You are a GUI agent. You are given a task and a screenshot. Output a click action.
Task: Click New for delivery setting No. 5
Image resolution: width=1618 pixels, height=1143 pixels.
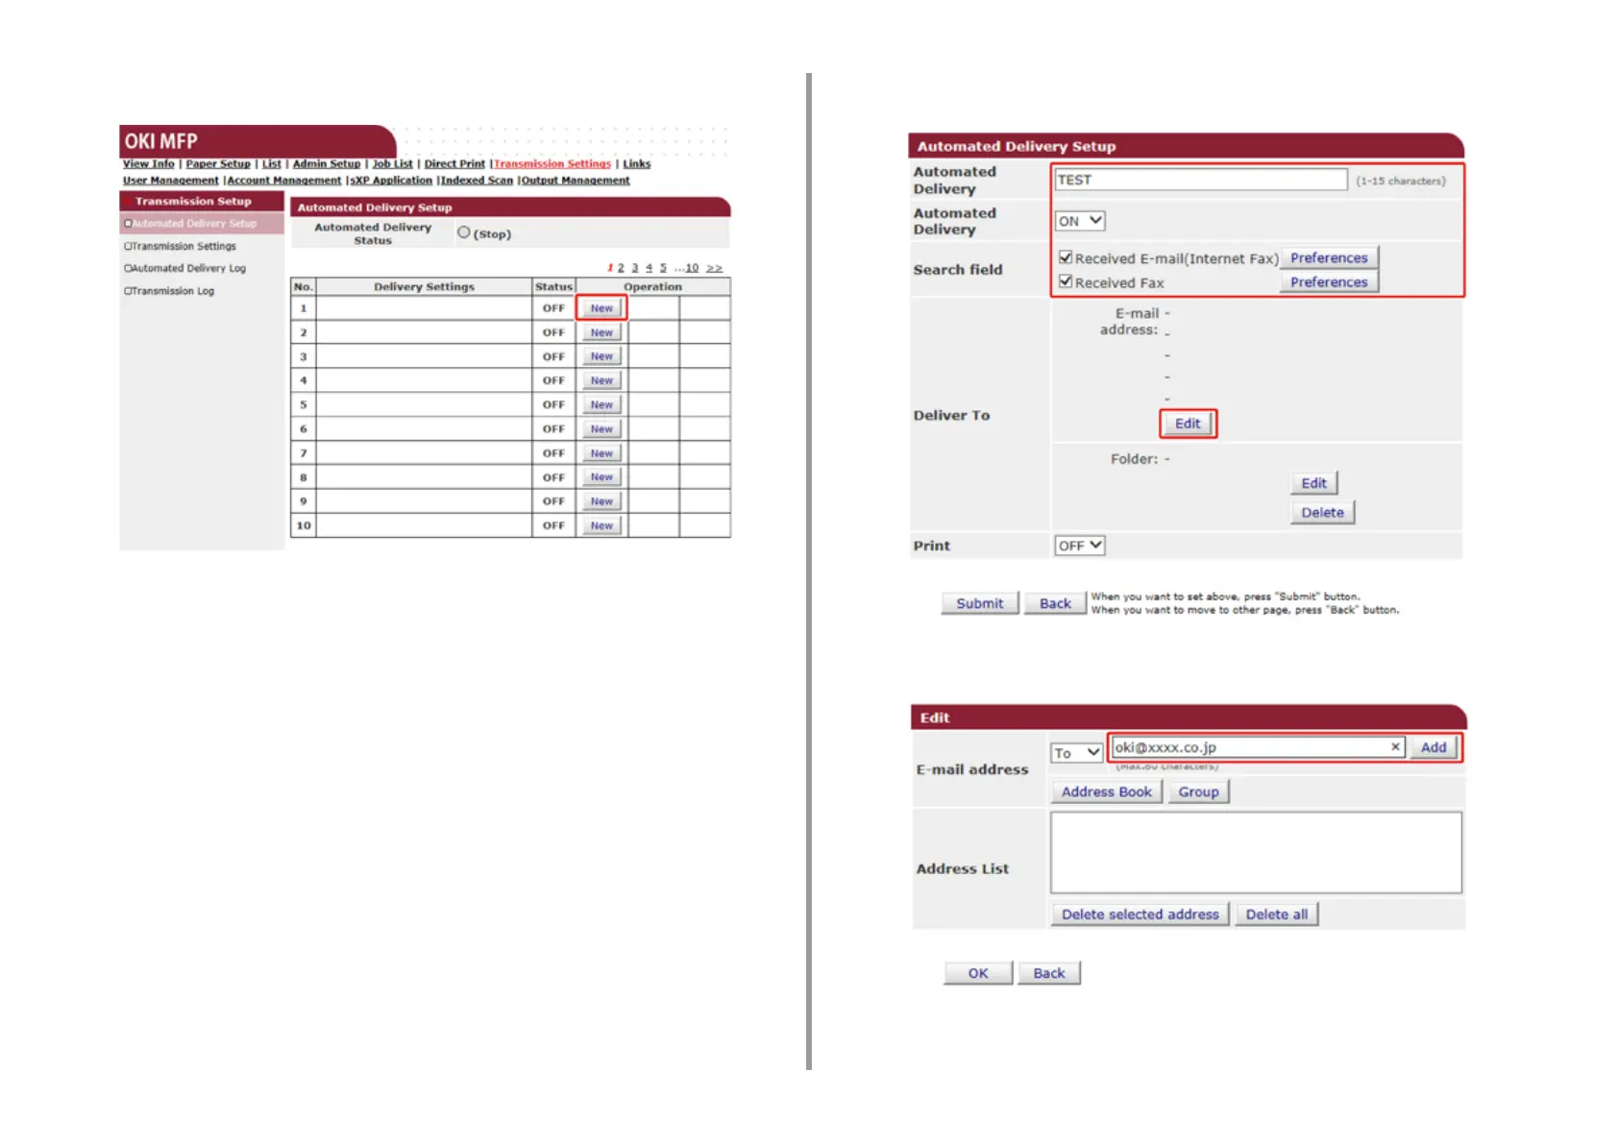(x=601, y=404)
